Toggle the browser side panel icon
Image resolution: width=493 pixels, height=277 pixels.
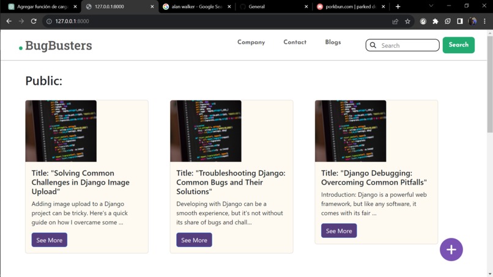(460, 21)
